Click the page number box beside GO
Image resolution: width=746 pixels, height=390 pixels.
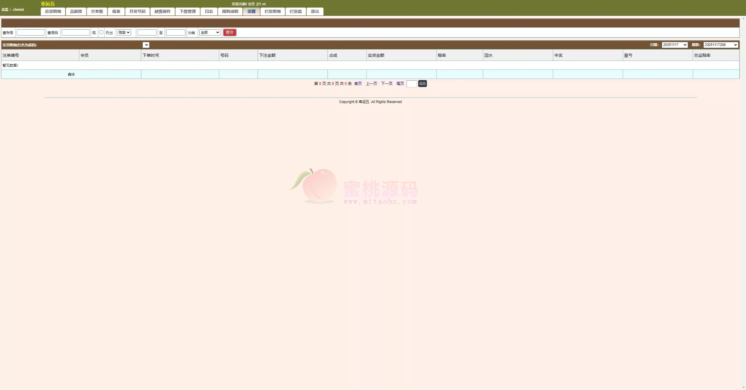pyautogui.click(x=411, y=84)
